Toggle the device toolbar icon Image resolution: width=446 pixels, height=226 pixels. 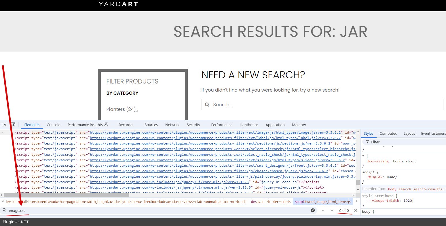tap(13, 125)
